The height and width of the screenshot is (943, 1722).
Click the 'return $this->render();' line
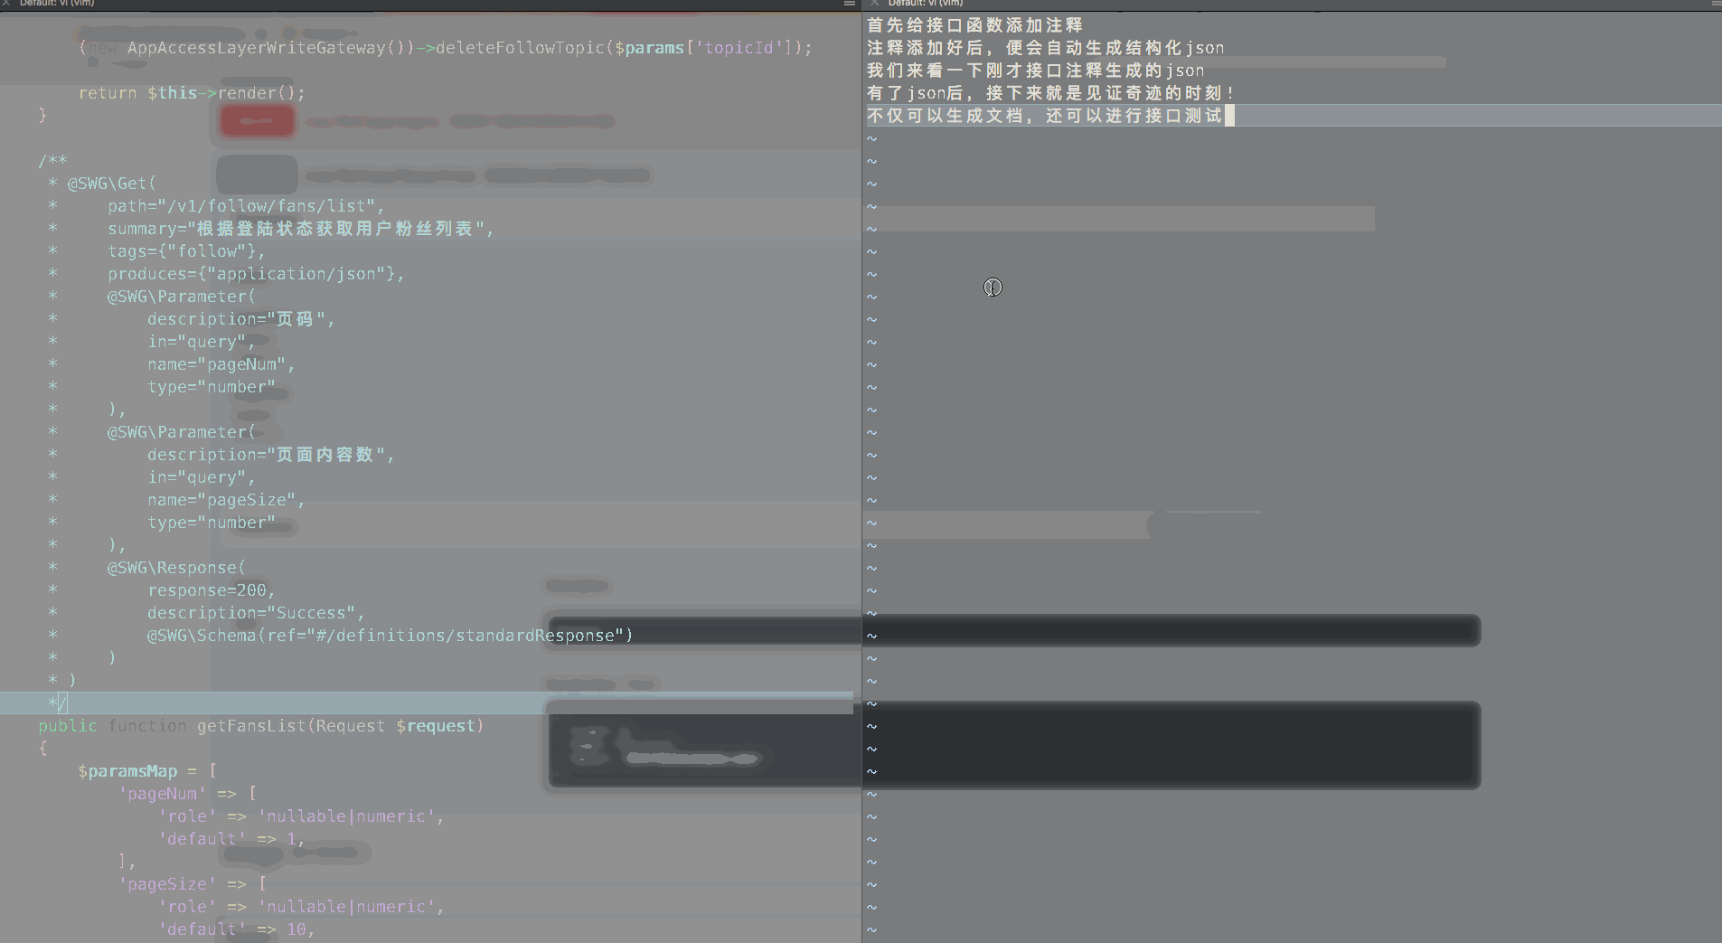192,93
